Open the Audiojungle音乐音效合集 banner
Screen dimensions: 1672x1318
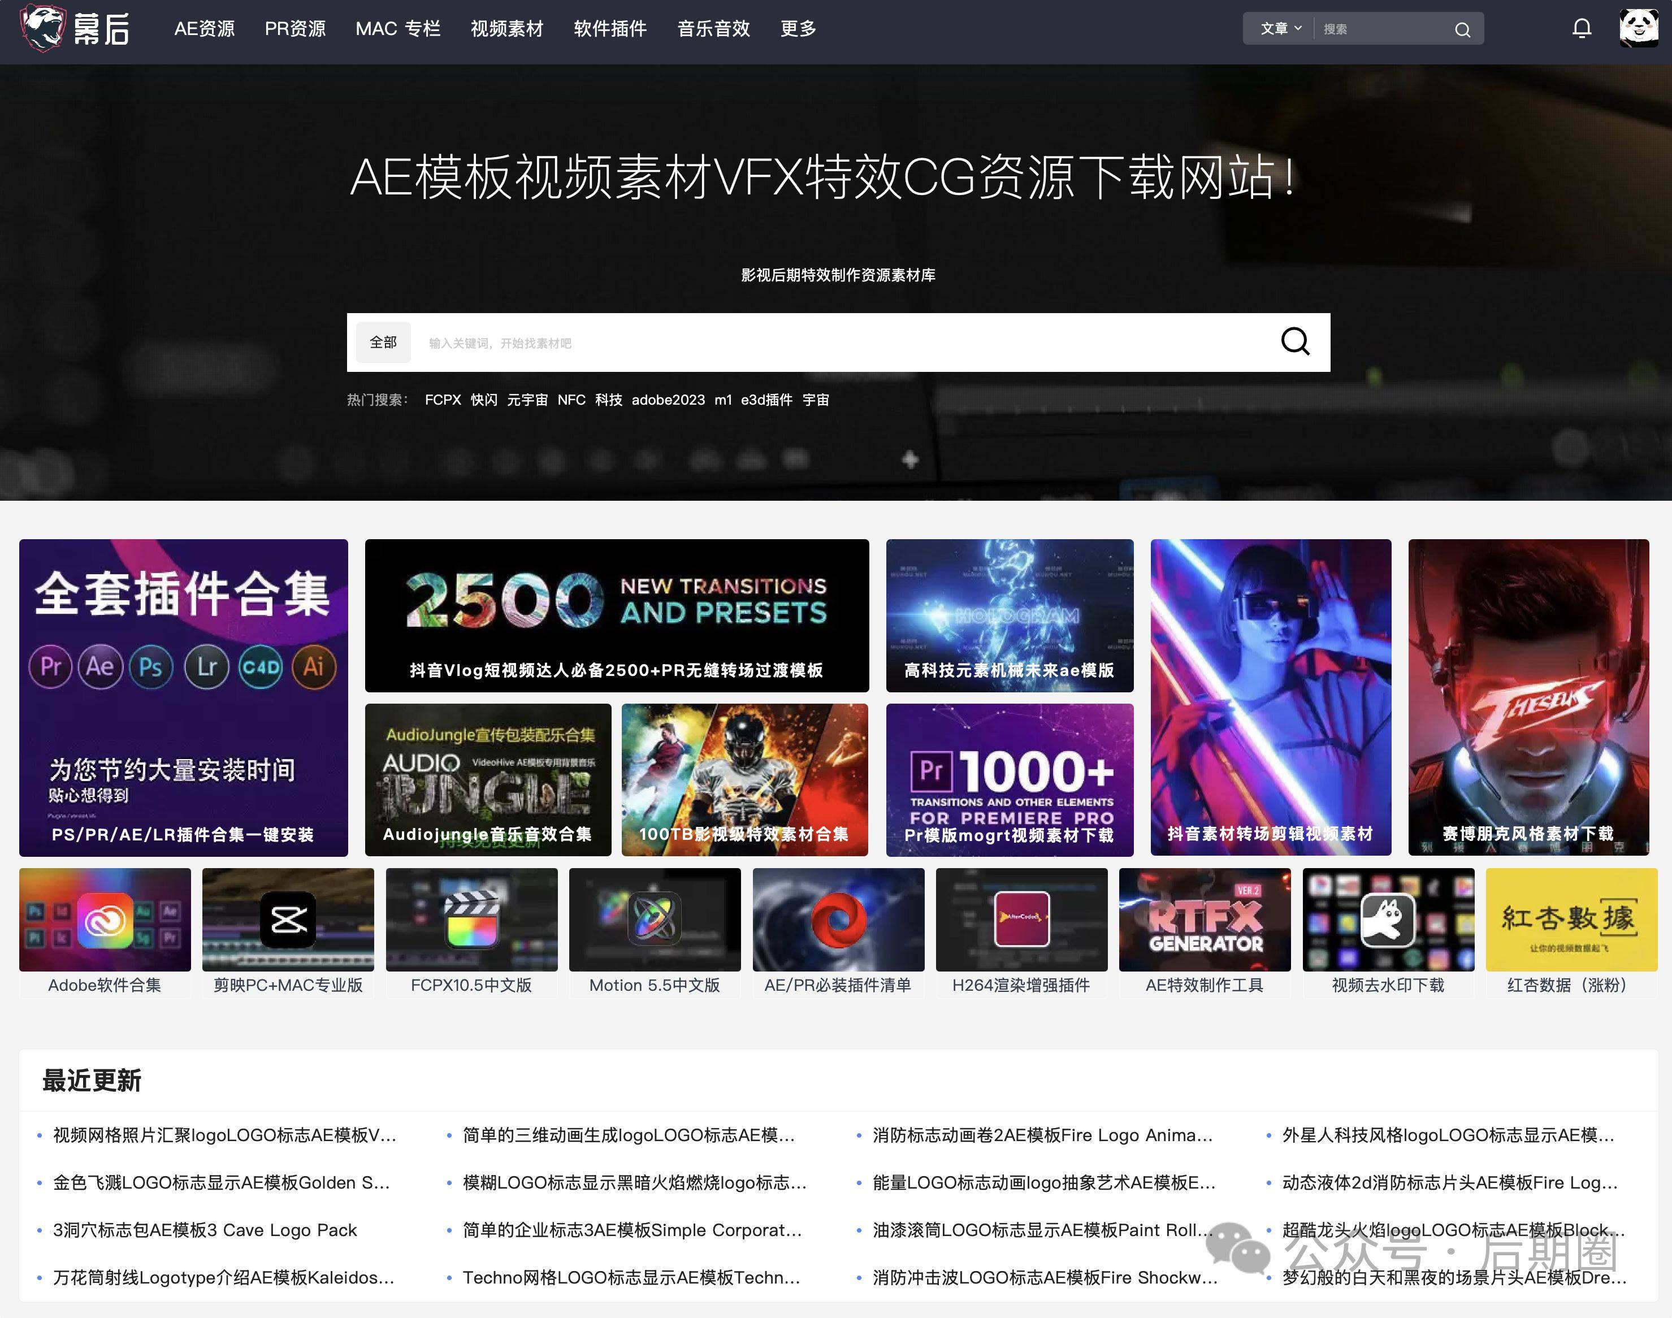(x=488, y=780)
